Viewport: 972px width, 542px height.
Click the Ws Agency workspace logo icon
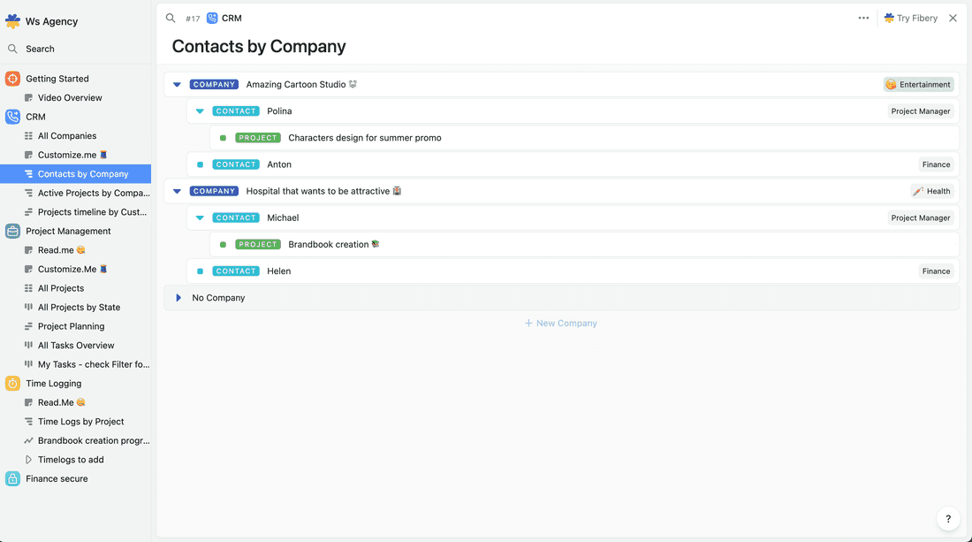[x=14, y=20]
